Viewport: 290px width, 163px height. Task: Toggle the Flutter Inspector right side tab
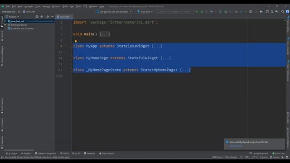[x=288, y=46]
